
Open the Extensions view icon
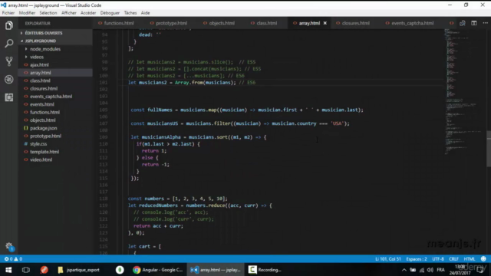[x=8, y=97]
